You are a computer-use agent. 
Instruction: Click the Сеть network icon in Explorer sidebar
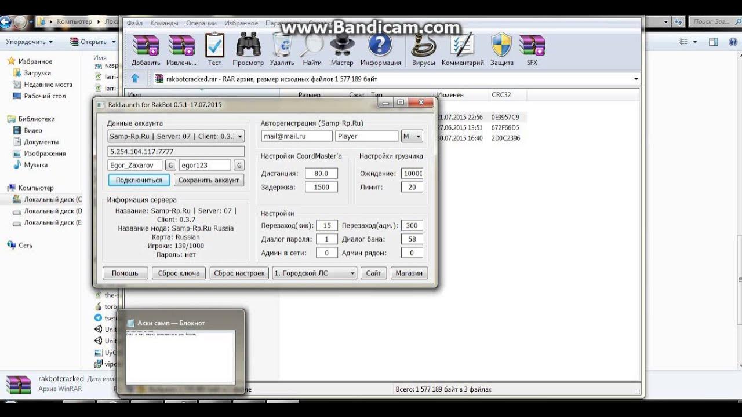[x=11, y=245]
